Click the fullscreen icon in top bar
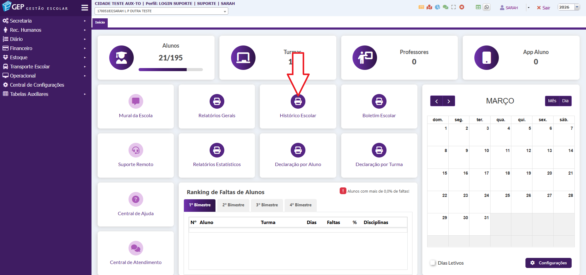586x275 pixels. (453, 7)
